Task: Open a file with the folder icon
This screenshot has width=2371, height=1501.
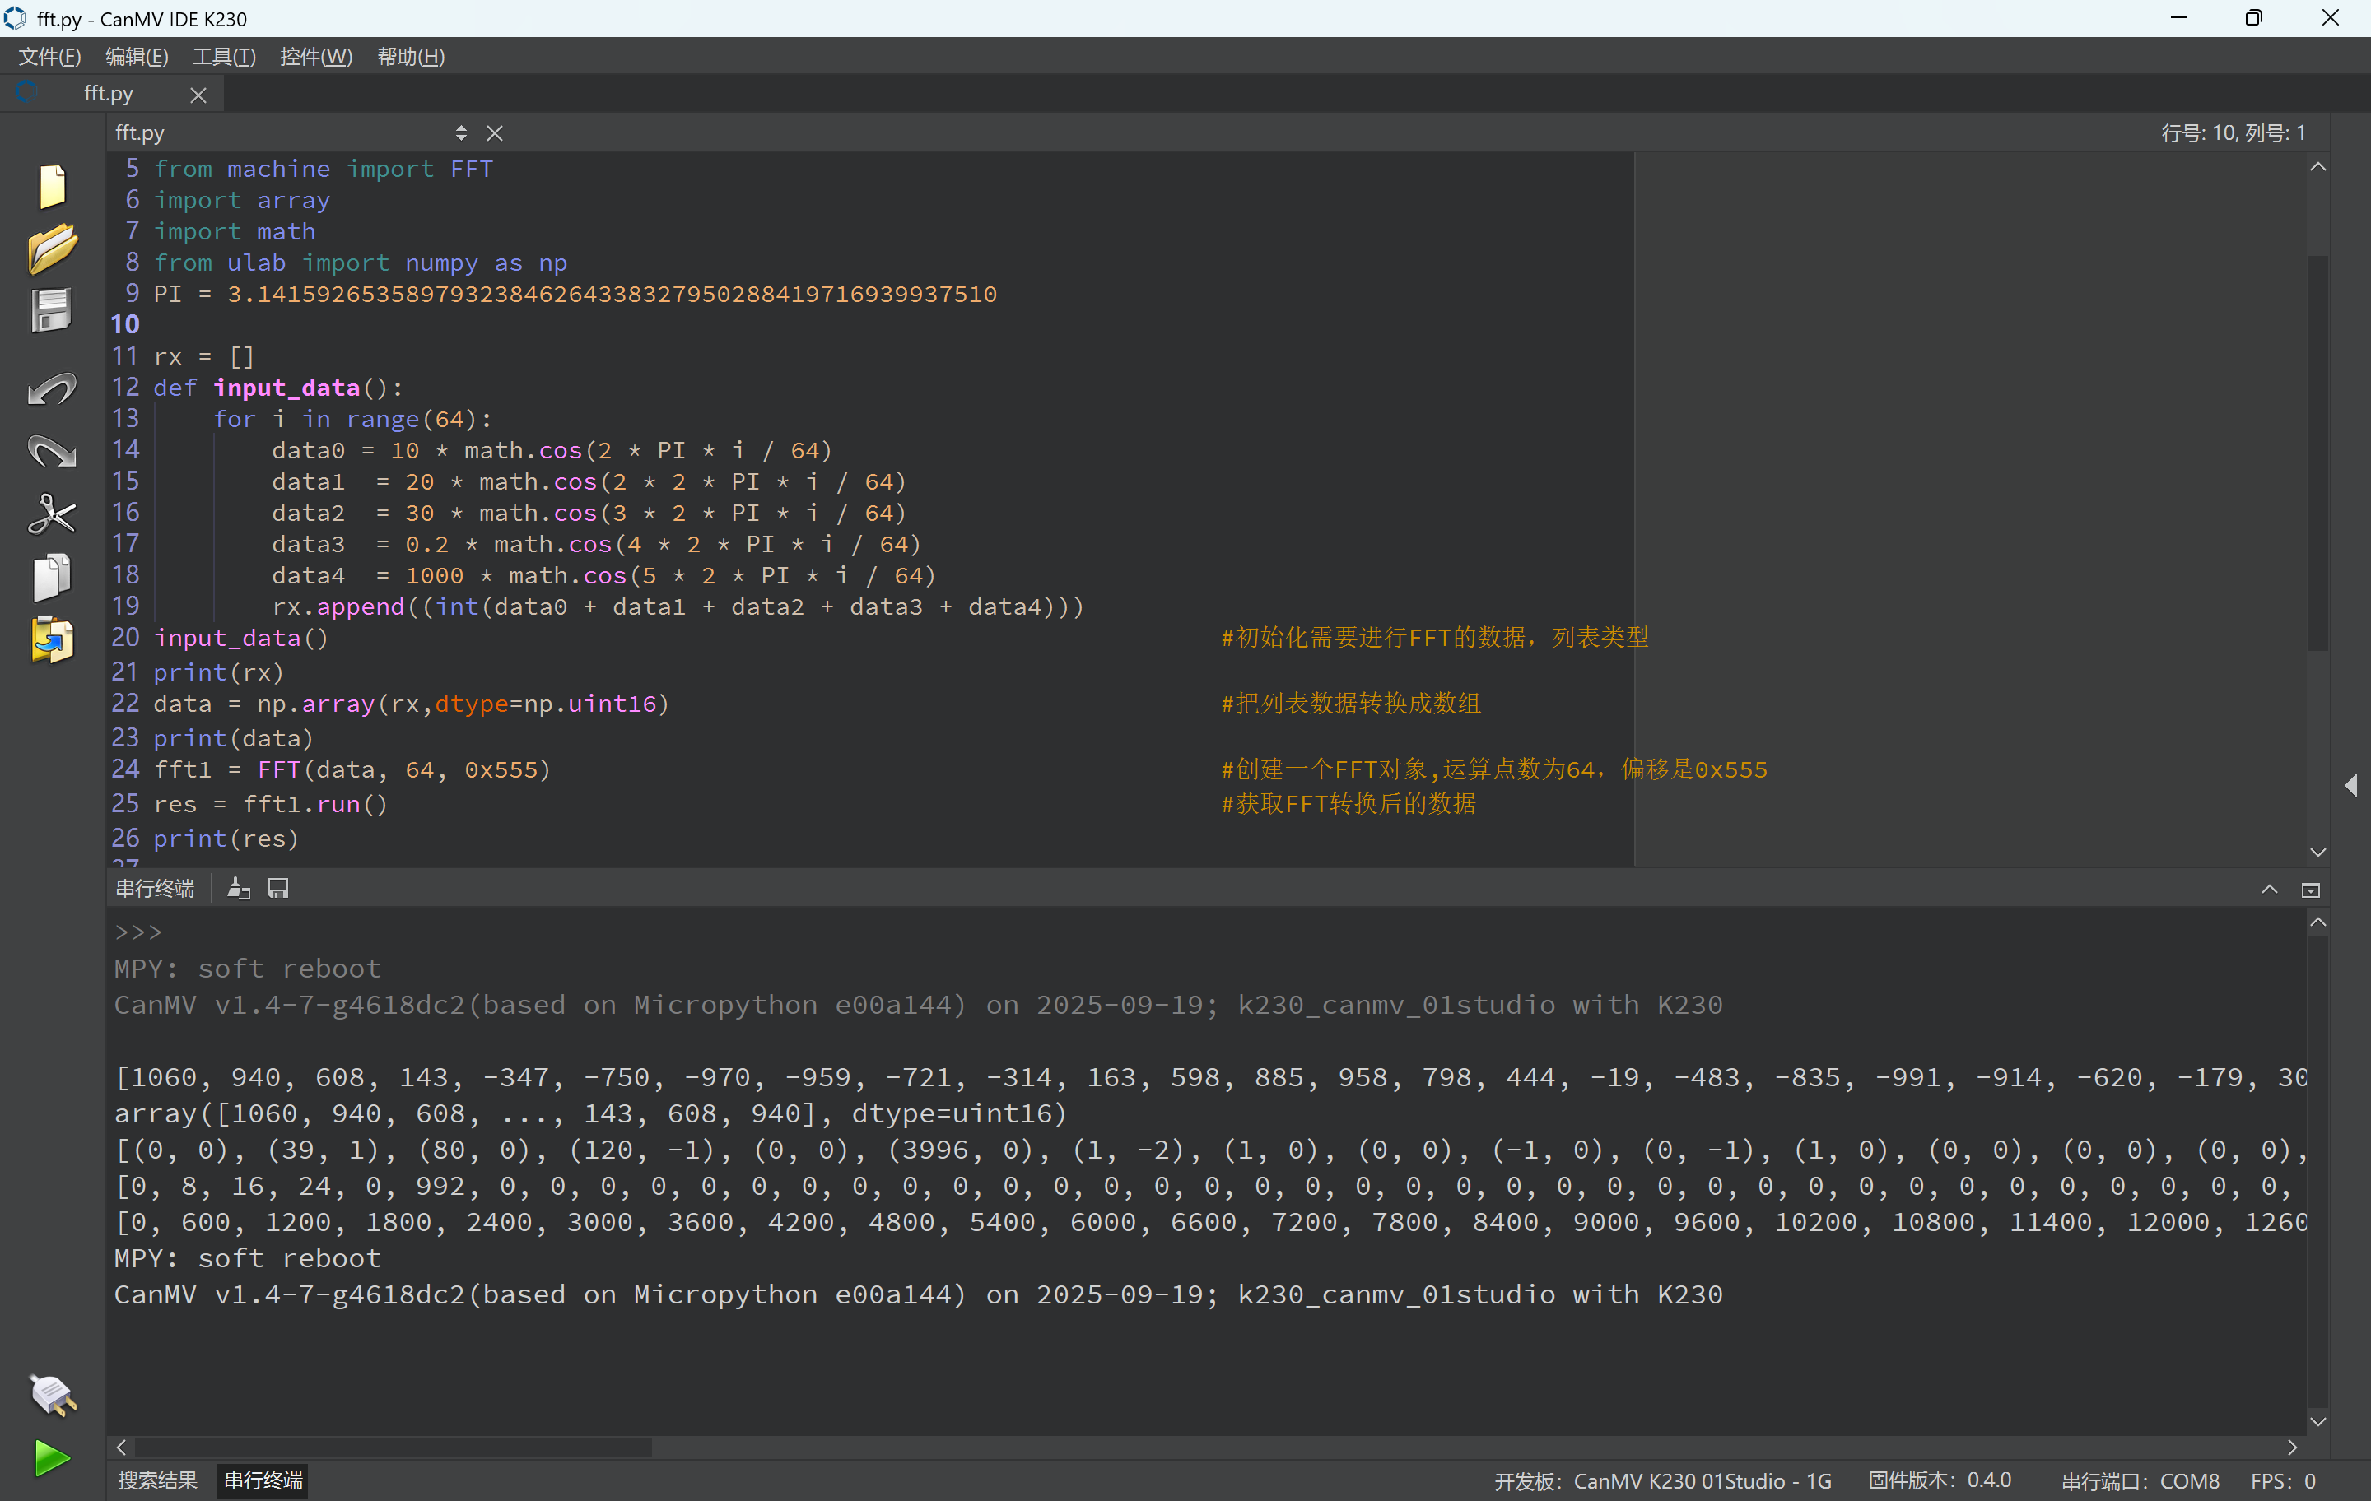Action: [52, 248]
